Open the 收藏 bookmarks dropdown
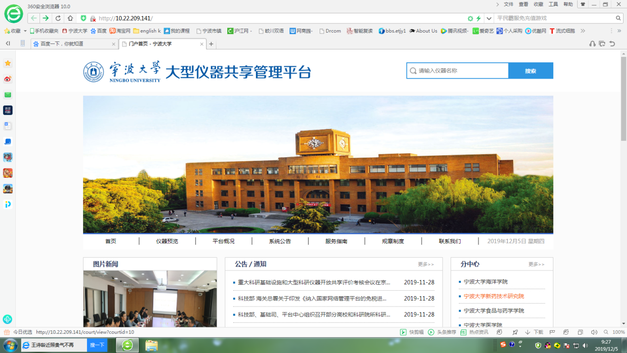The width and height of the screenshot is (627, 353). pos(15,31)
